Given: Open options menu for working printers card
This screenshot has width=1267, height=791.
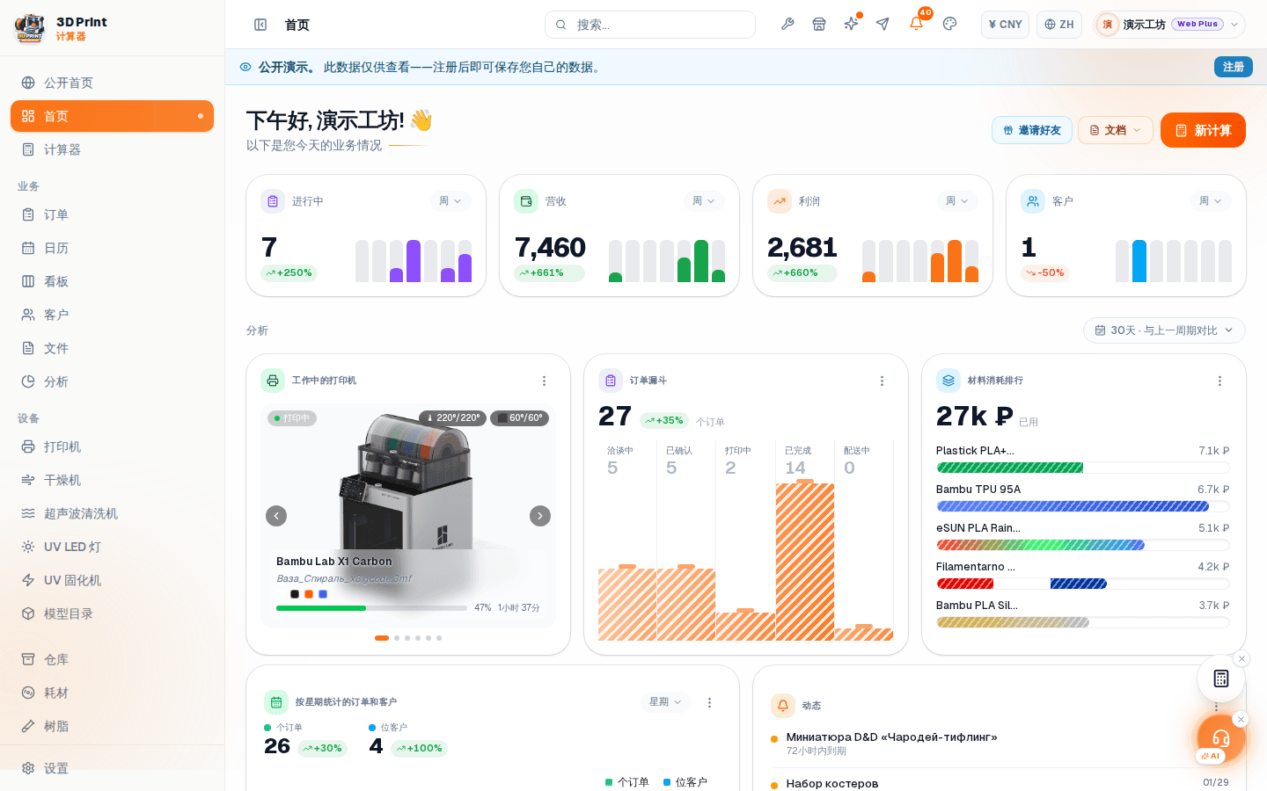Looking at the screenshot, I should pos(544,381).
